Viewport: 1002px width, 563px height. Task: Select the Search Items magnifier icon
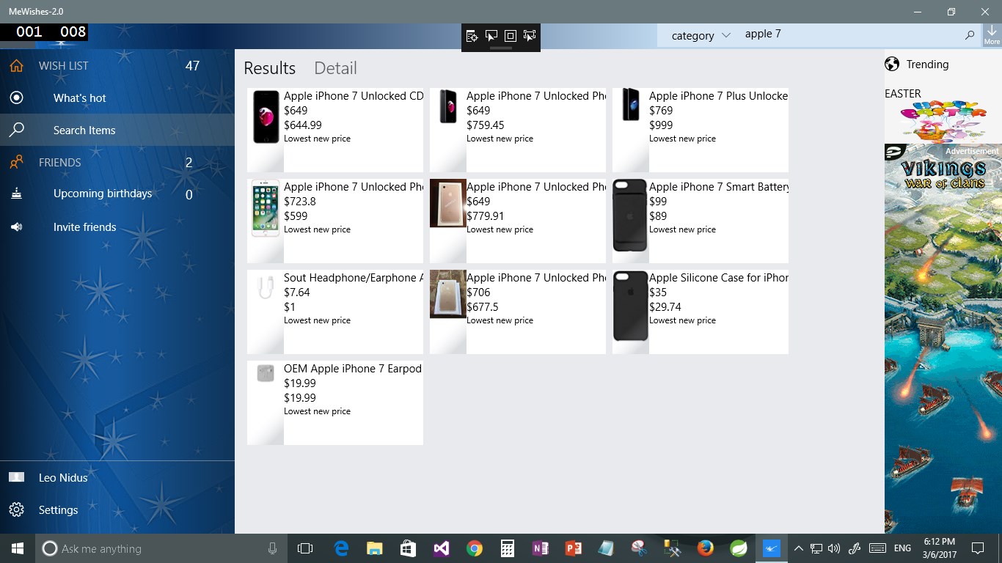tap(16, 130)
